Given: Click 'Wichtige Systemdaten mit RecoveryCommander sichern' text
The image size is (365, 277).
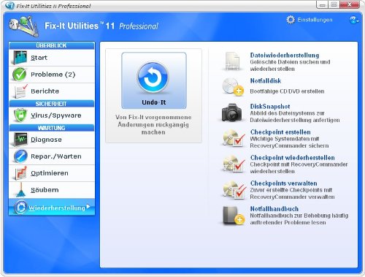Looking at the screenshot, I should [x=289, y=142].
